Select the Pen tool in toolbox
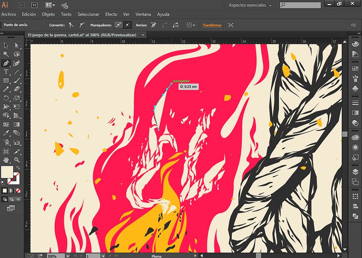This screenshot has width=362, height=258. (6, 63)
